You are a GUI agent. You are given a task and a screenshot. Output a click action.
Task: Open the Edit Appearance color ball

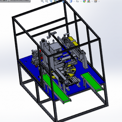click(84, 1)
